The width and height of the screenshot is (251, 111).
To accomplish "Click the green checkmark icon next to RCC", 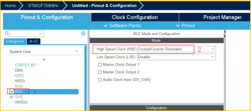I will pos(12,91).
